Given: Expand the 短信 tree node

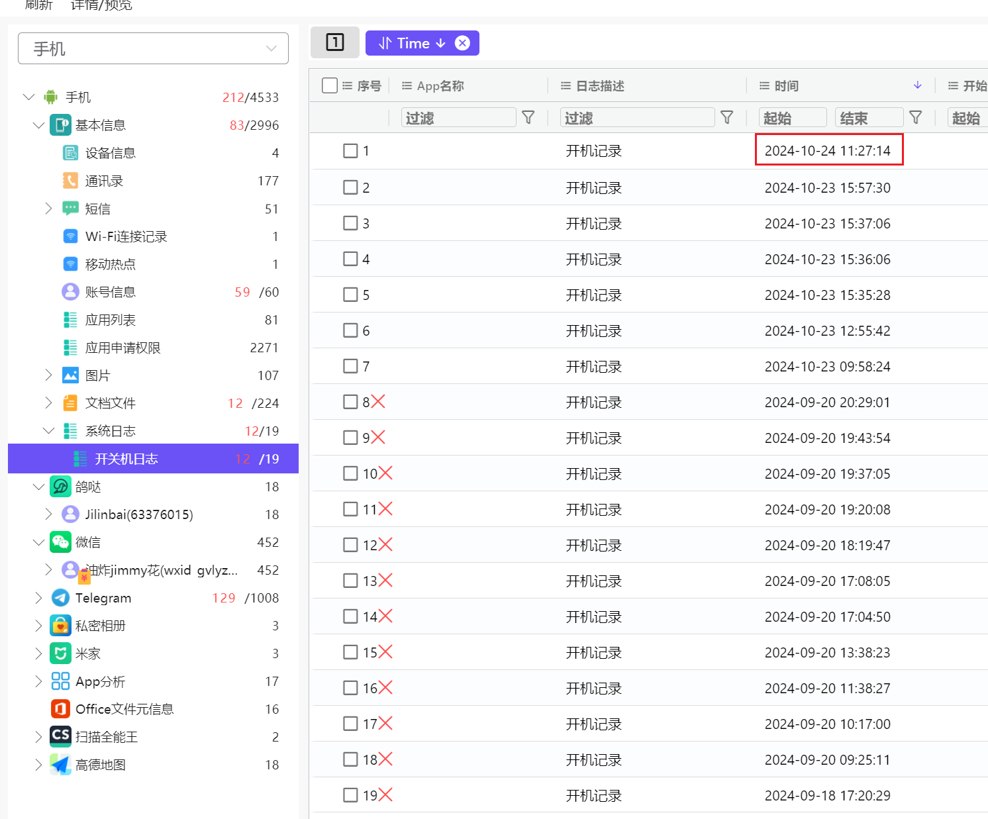Looking at the screenshot, I should tap(48, 209).
